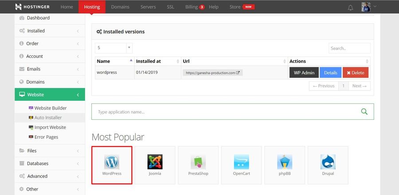Click the Error Pages icon
Screen dimensions: 399x195
point(31,137)
